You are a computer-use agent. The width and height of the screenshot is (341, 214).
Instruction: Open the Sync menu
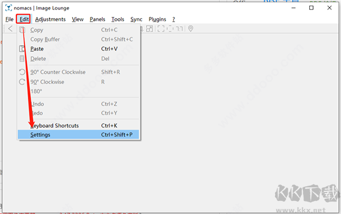136,19
